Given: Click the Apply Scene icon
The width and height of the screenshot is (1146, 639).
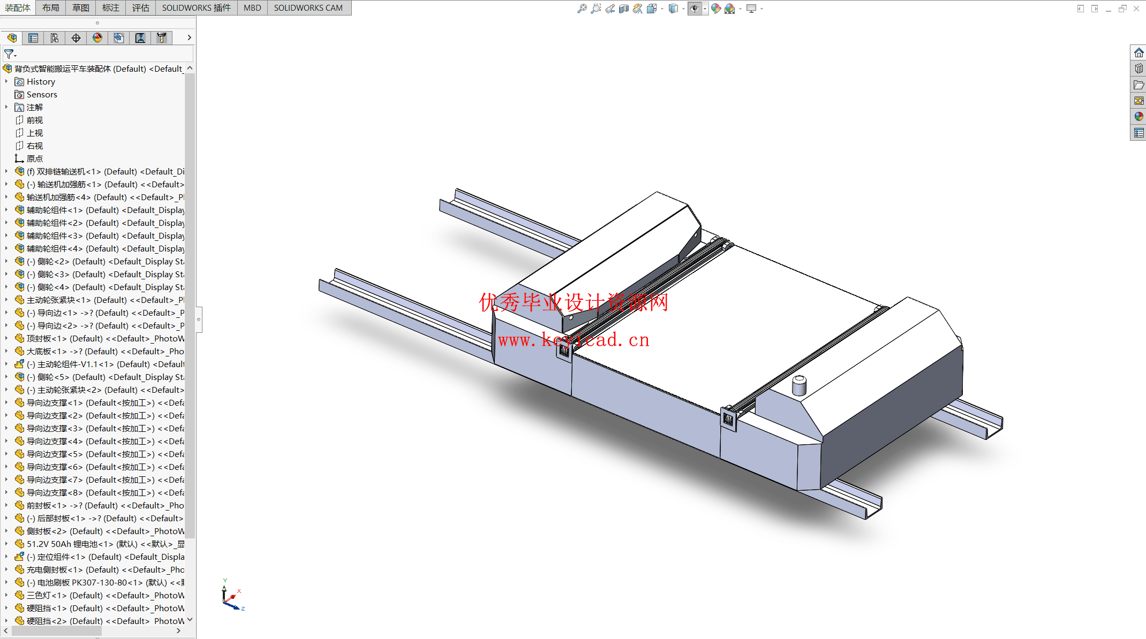Looking at the screenshot, I should click(x=729, y=9).
